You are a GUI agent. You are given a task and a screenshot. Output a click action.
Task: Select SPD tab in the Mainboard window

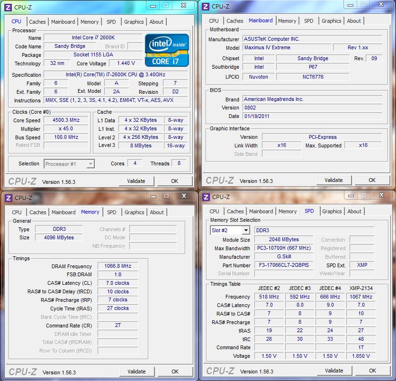(x=309, y=21)
